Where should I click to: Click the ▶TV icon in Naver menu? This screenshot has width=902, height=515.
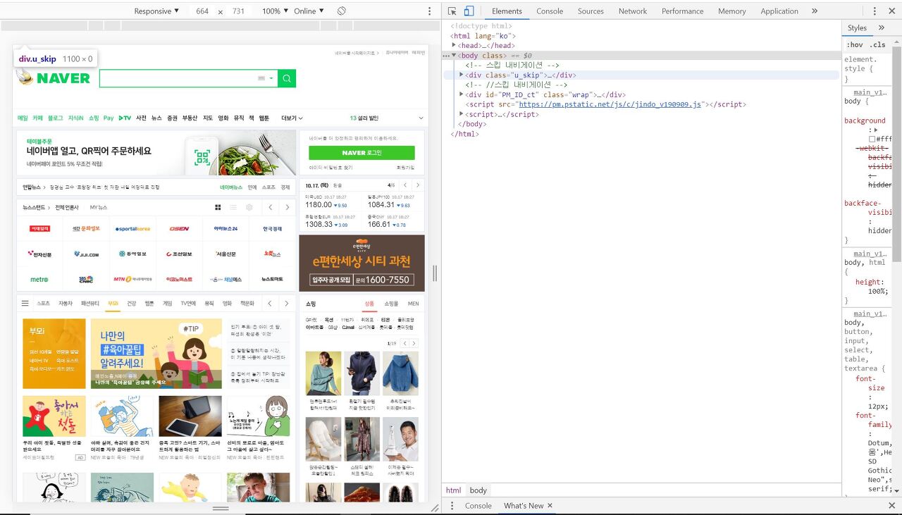pos(125,118)
